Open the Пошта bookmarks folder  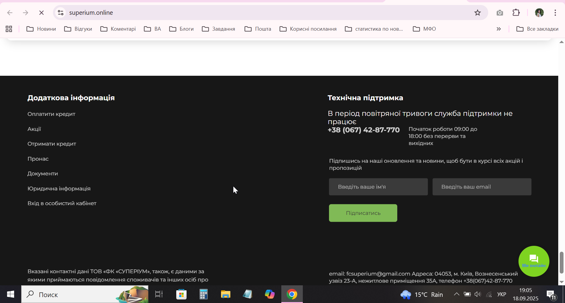pyautogui.click(x=258, y=29)
